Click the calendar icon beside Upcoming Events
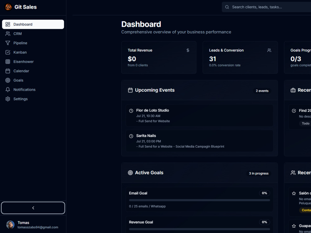The width and height of the screenshot is (311, 233). (x=130, y=90)
